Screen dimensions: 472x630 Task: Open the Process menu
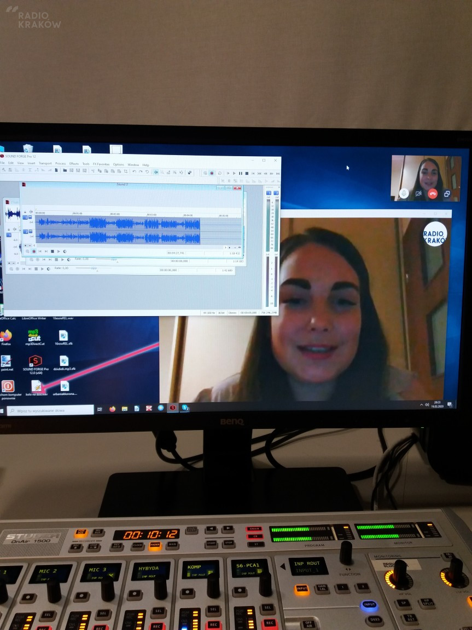(x=60, y=164)
